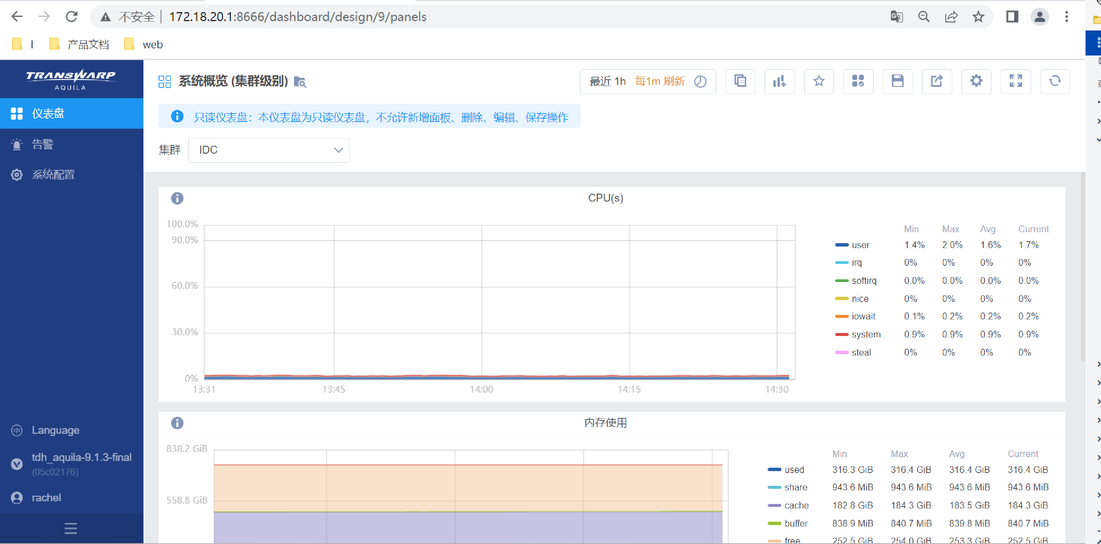
Task: Click the folder search icon next to the title
Action: 300,81
